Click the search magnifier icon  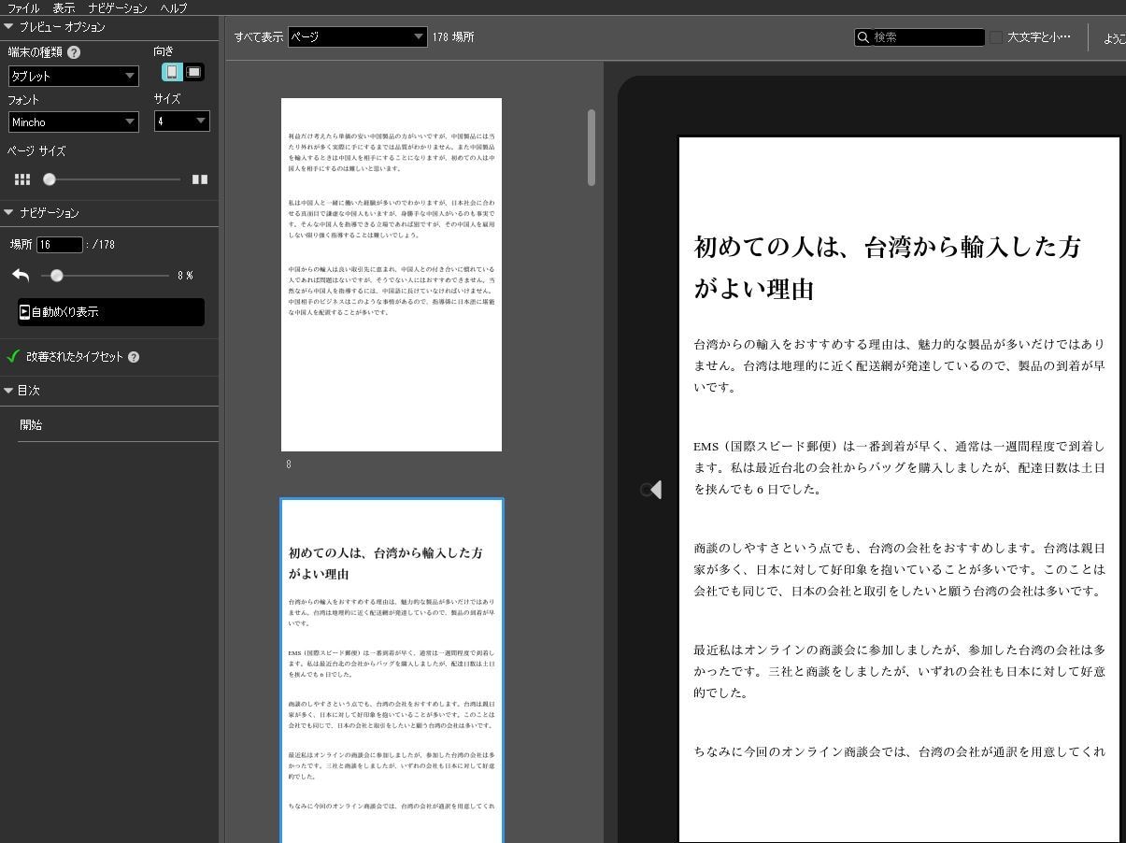[863, 37]
